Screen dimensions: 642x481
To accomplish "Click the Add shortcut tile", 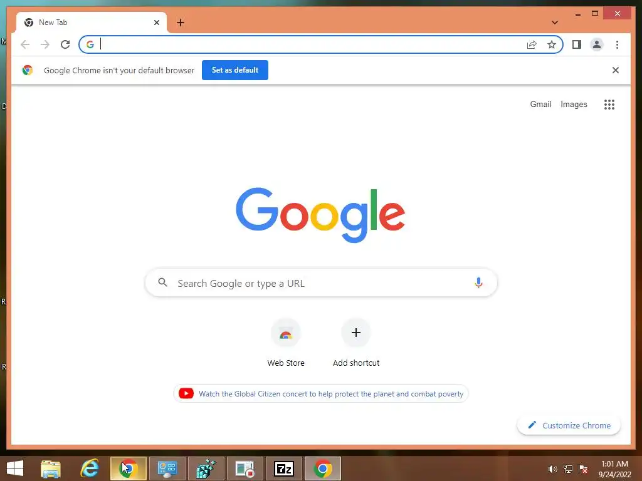I will coord(356,343).
